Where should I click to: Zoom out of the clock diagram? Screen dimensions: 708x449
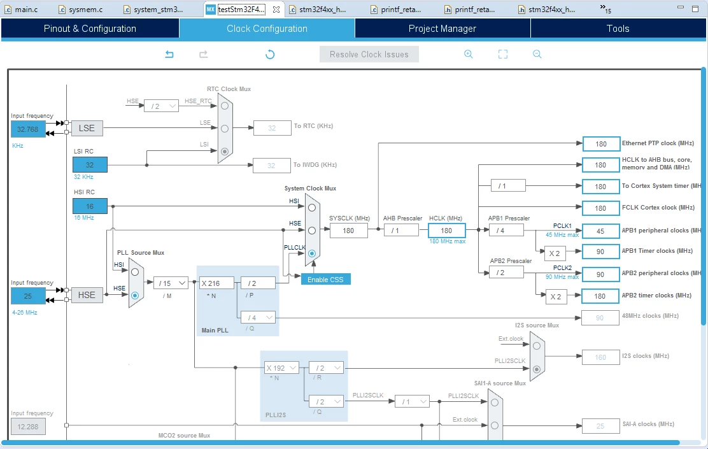(537, 54)
